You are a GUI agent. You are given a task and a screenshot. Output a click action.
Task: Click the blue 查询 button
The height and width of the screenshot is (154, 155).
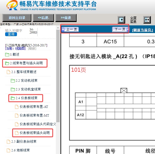(x=11, y=34)
